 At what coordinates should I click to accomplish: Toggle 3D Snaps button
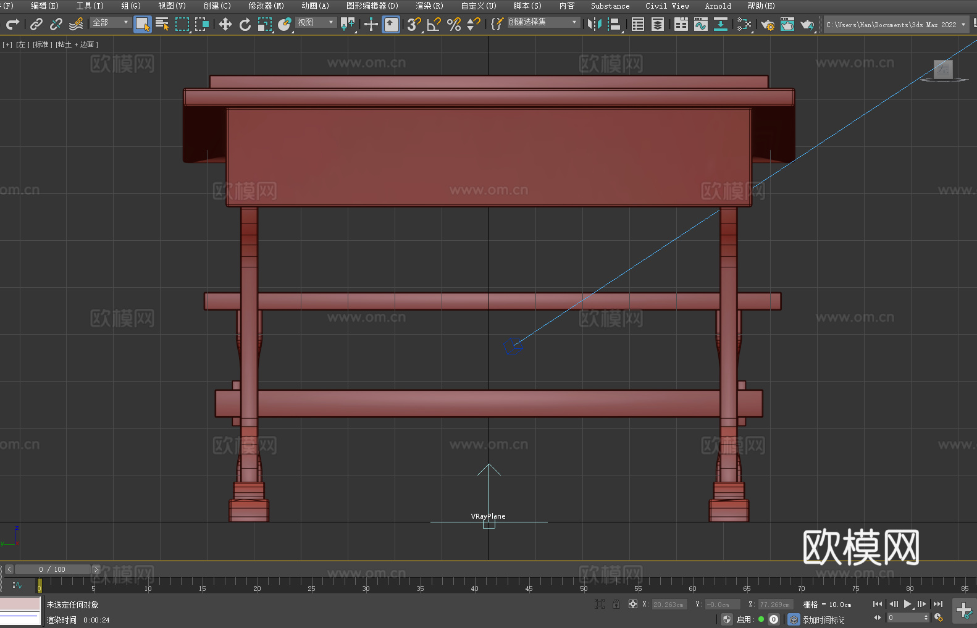point(414,24)
